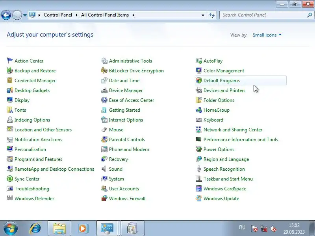
Task: Click the Date and Time clock icon
Action: click(x=104, y=81)
